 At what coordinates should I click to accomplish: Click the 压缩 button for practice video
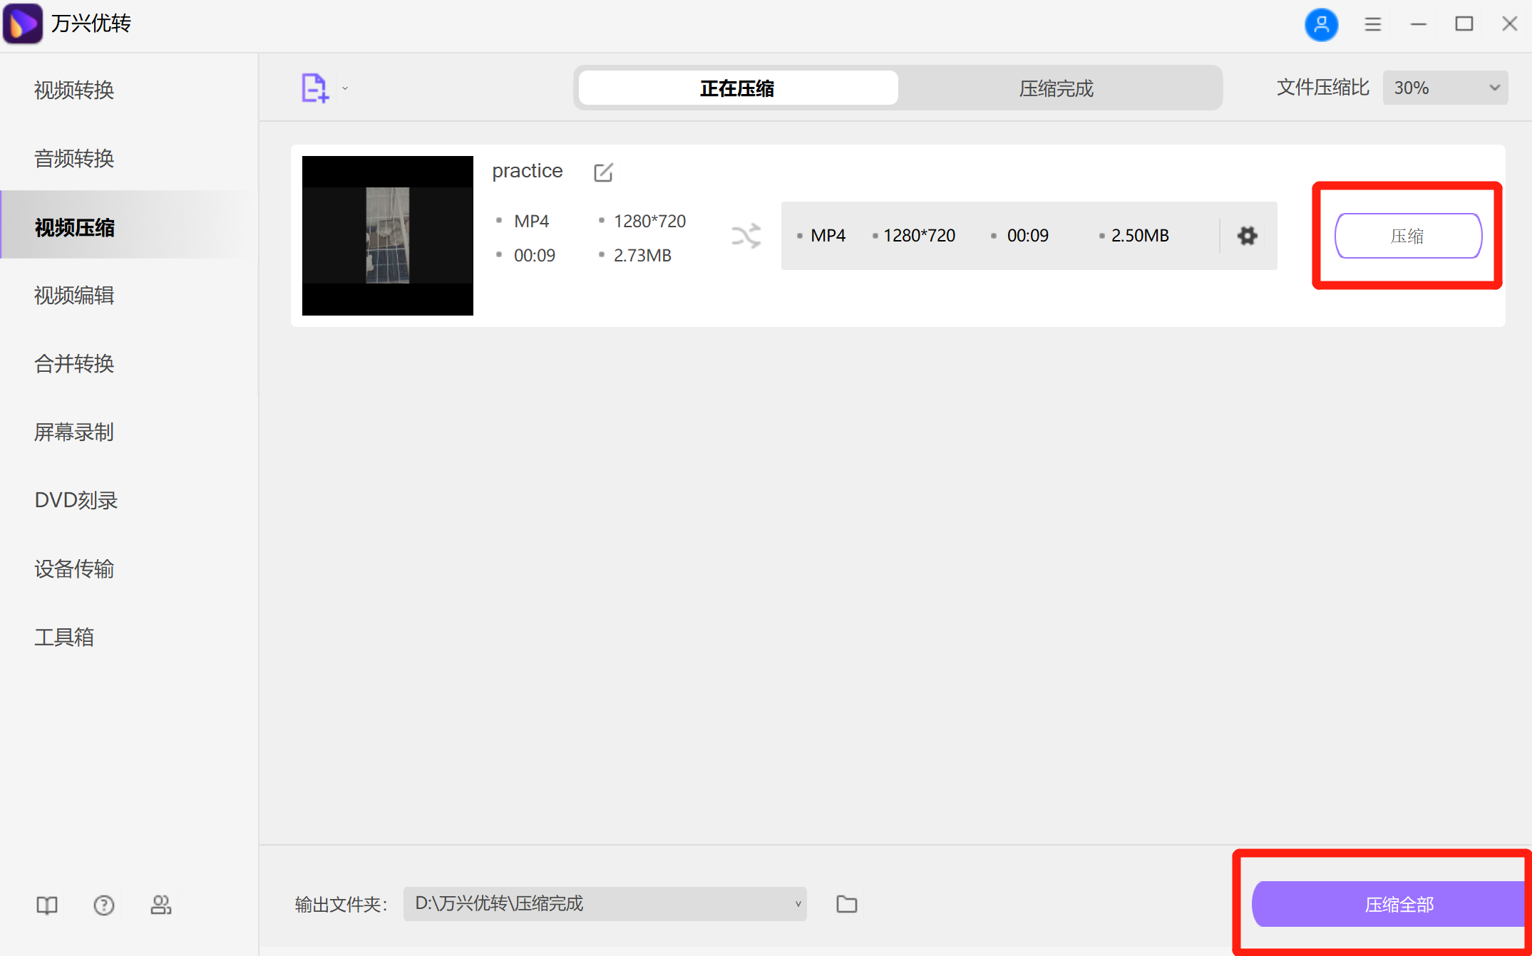click(x=1407, y=235)
